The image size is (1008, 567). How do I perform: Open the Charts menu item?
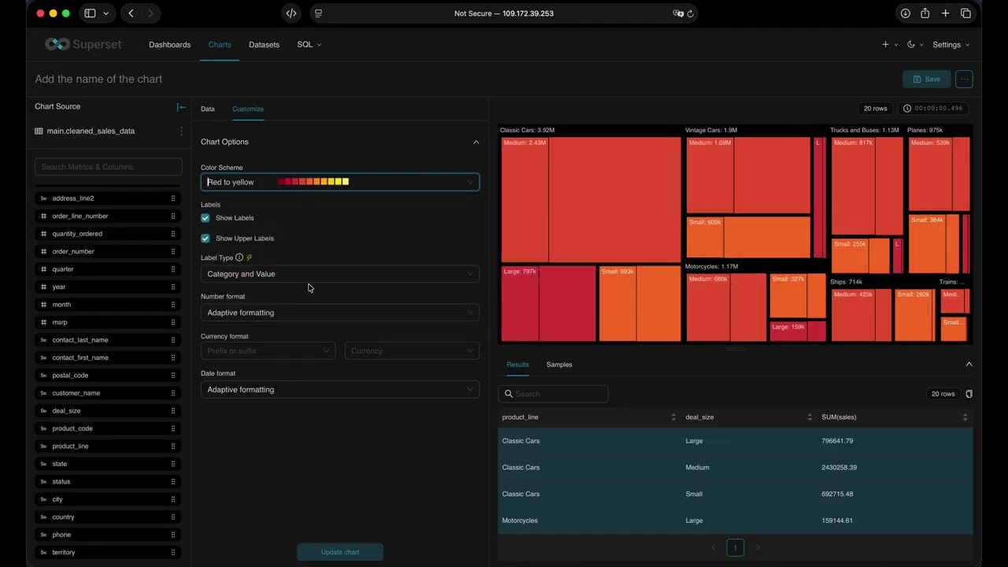(x=220, y=45)
